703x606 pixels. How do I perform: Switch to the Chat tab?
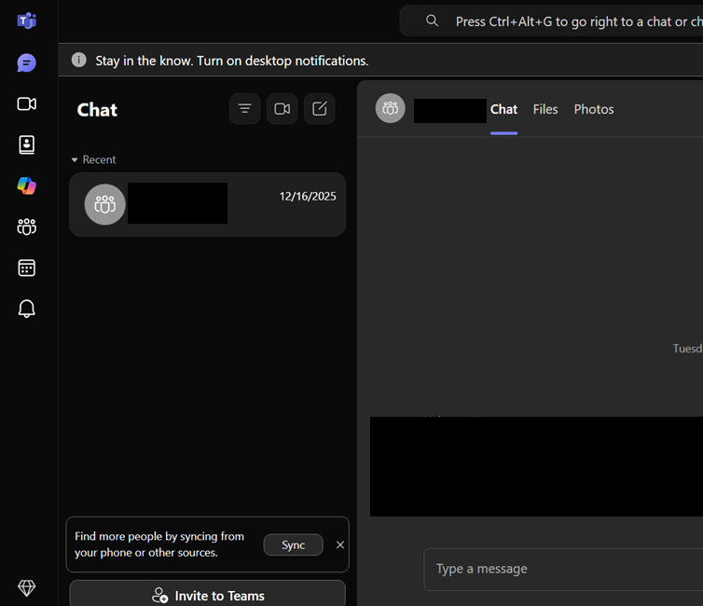click(x=503, y=109)
